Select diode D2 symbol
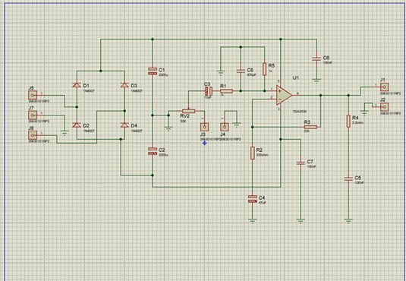 pyautogui.click(x=77, y=125)
